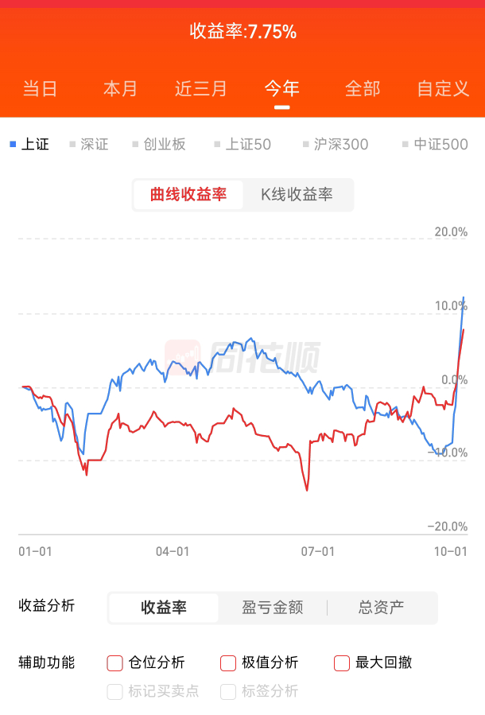Open the 近三月 period tab
This screenshot has width=485, height=715.
201,88
